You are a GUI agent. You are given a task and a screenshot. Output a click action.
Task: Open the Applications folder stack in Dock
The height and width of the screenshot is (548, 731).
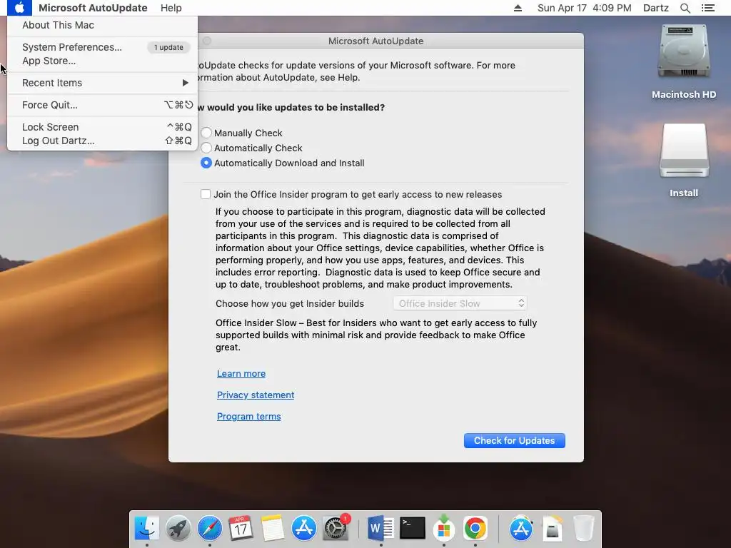point(520,529)
